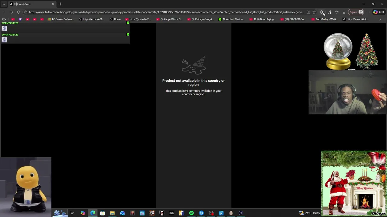Click the Sign in profile button
Screen dimensions: 387x217
[356, 12]
